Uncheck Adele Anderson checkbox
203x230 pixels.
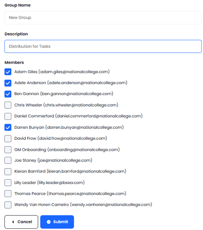8,83
